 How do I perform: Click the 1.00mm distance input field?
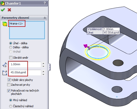click(x=25, y=64)
